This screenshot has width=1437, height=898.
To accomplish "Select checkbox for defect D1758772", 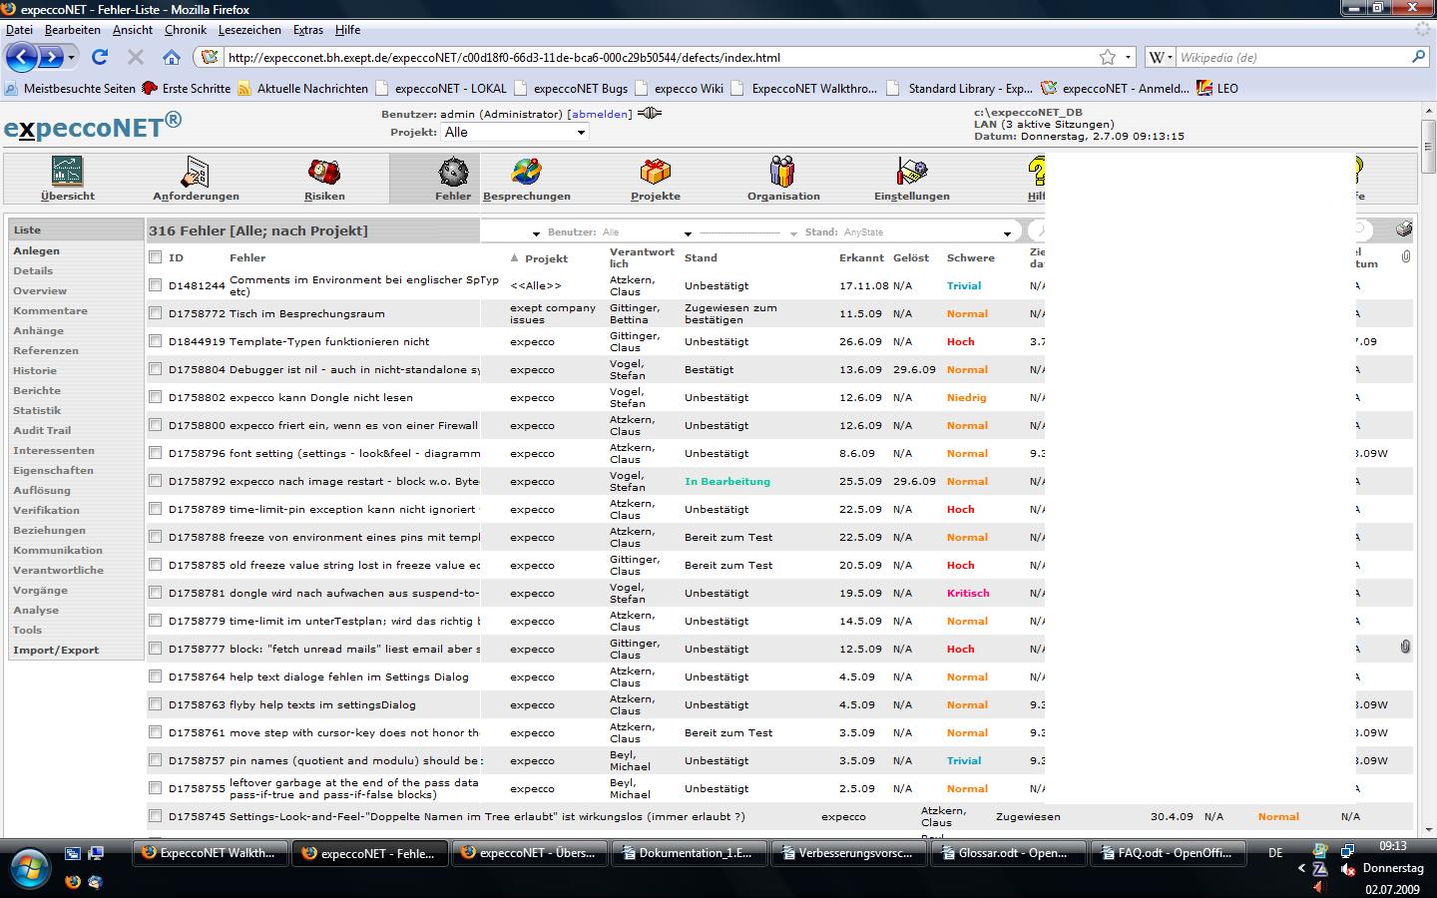I will point(156,313).
